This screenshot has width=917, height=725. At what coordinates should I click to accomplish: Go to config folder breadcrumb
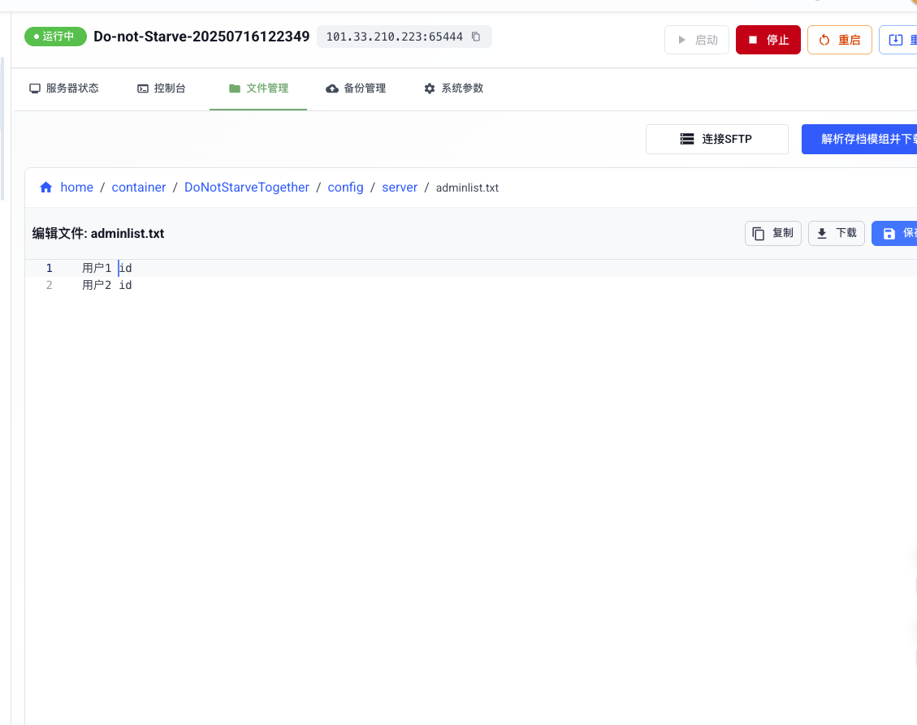345,187
